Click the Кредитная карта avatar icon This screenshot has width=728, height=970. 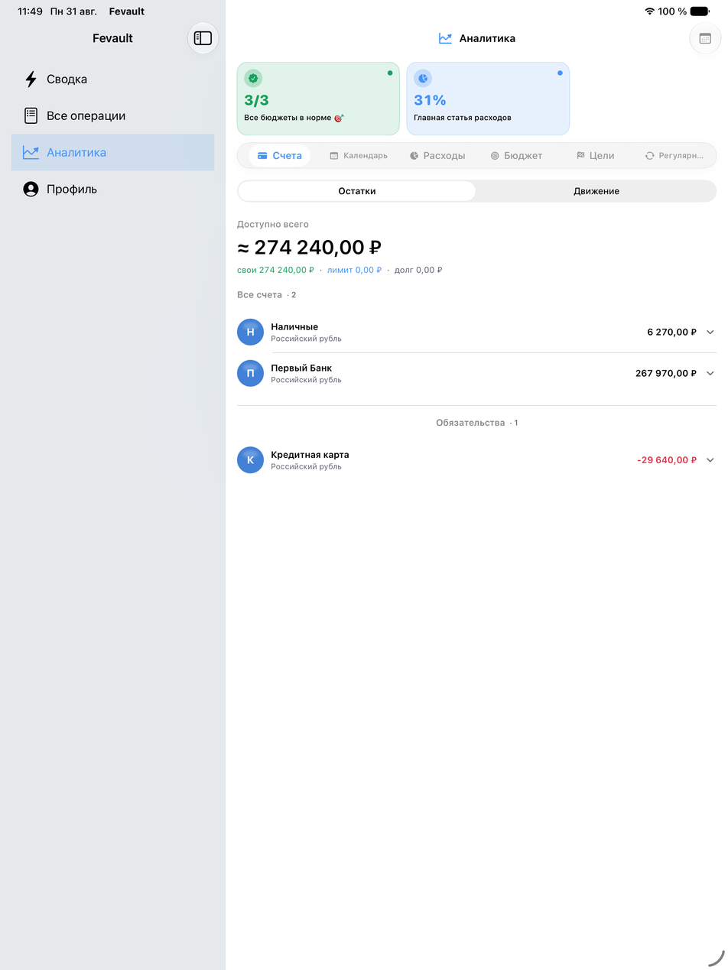tap(250, 460)
